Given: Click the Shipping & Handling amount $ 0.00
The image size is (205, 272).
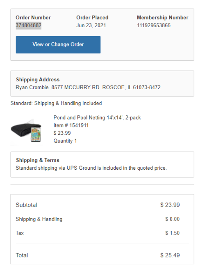Looking at the screenshot, I should [x=172, y=219].
